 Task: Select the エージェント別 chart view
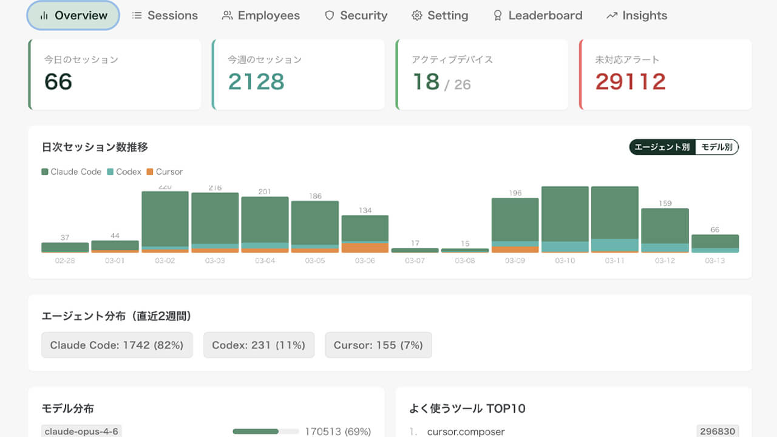tap(661, 147)
